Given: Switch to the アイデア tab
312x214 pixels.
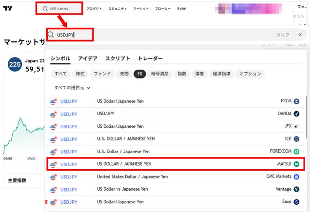Looking at the screenshot, I should tap(88, 58).
